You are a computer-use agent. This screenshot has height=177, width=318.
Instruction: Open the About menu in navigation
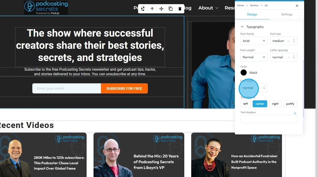click(208, 8)
